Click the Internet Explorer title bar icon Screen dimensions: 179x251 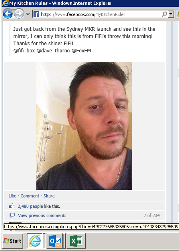5,3
